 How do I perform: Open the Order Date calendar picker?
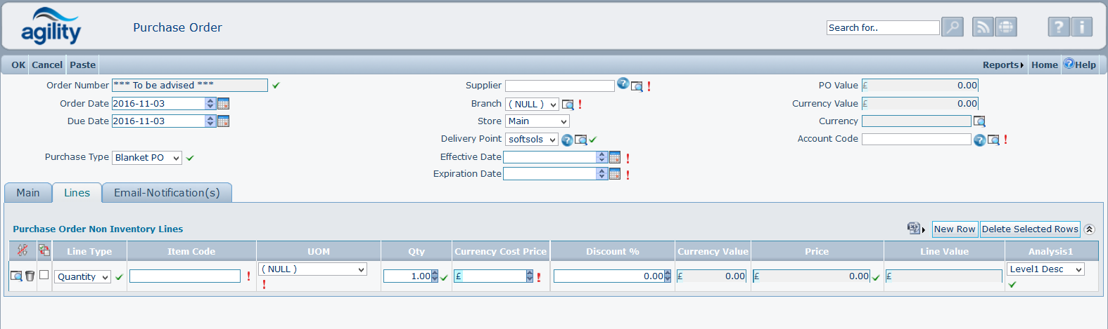click(x=224, y=104)
